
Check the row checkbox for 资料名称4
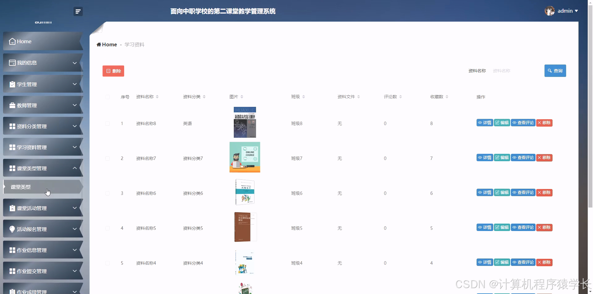click(x=107, y=263)
